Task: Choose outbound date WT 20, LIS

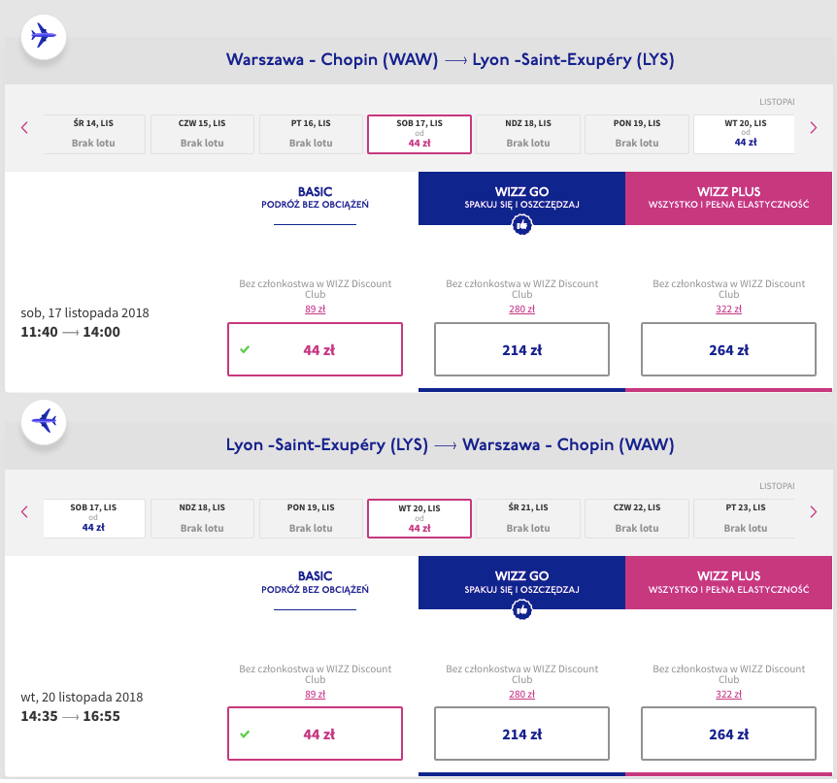Action: coord(745,134)
